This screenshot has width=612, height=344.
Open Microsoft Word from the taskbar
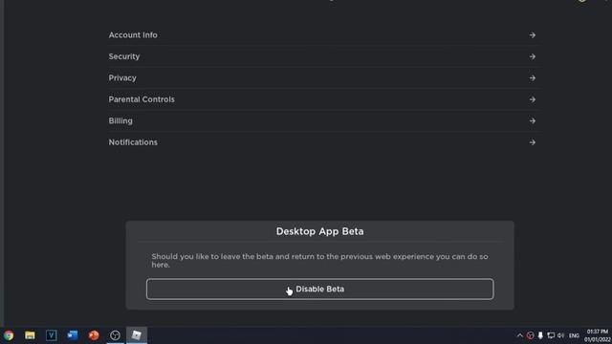(x=73, y=335)
